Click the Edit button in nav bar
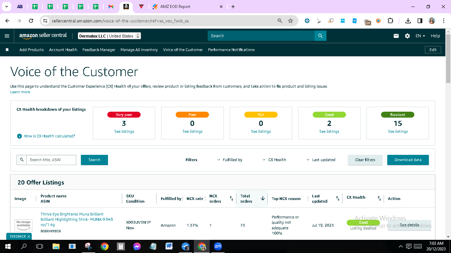This screenshot has height=253, width=451. pos(433,50)
